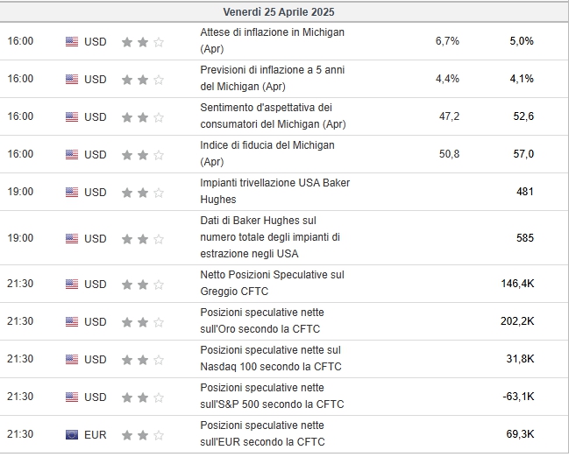Click the importance stars for Indice di fiducia del Michigan
The height and width of the screenshot is (457, 569).
(143, 155)
